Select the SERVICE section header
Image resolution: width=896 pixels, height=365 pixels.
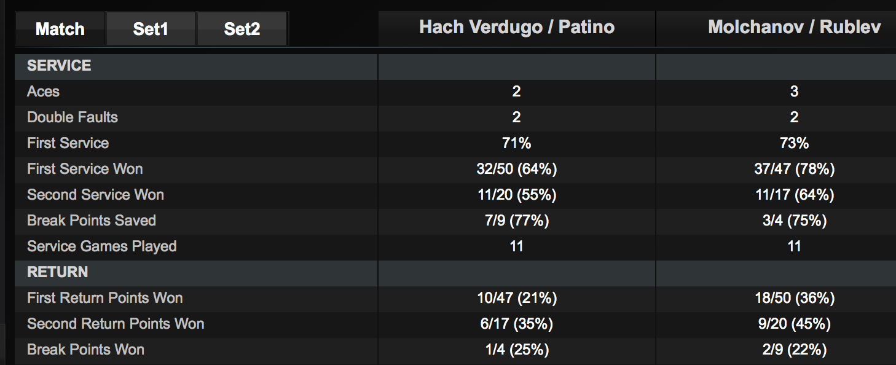[x=59, y=66]
